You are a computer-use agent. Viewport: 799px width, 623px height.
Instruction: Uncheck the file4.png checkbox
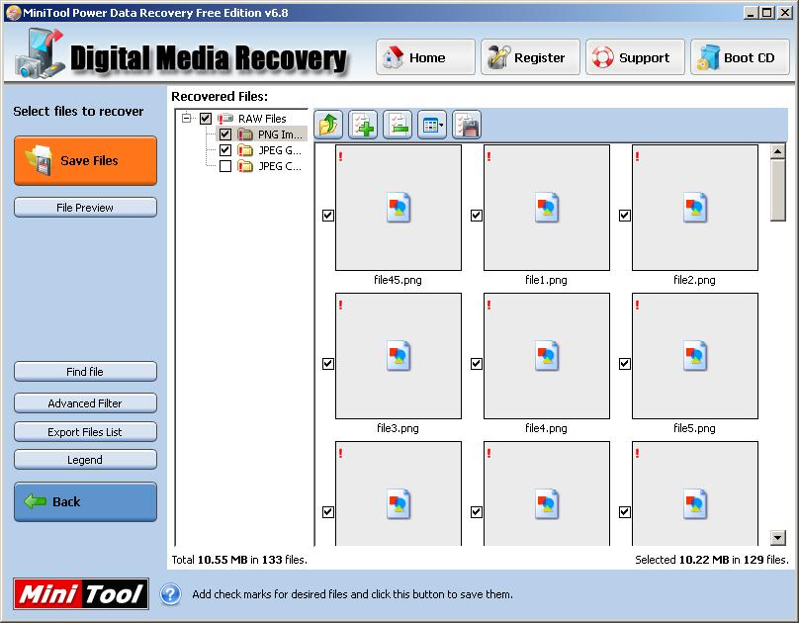click(477, 364)
